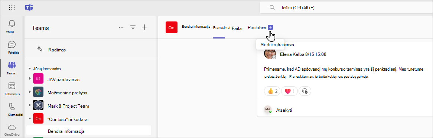Select JAV pardavimas team name

[64, 80]
